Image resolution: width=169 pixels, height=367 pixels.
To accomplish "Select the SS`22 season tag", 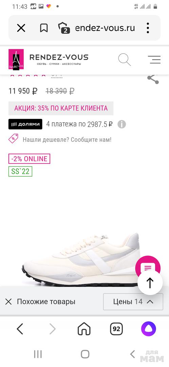I will tap(20, 172).
